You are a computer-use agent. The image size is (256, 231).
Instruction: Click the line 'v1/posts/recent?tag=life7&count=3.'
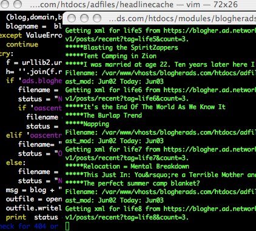(x=127, y=158)
